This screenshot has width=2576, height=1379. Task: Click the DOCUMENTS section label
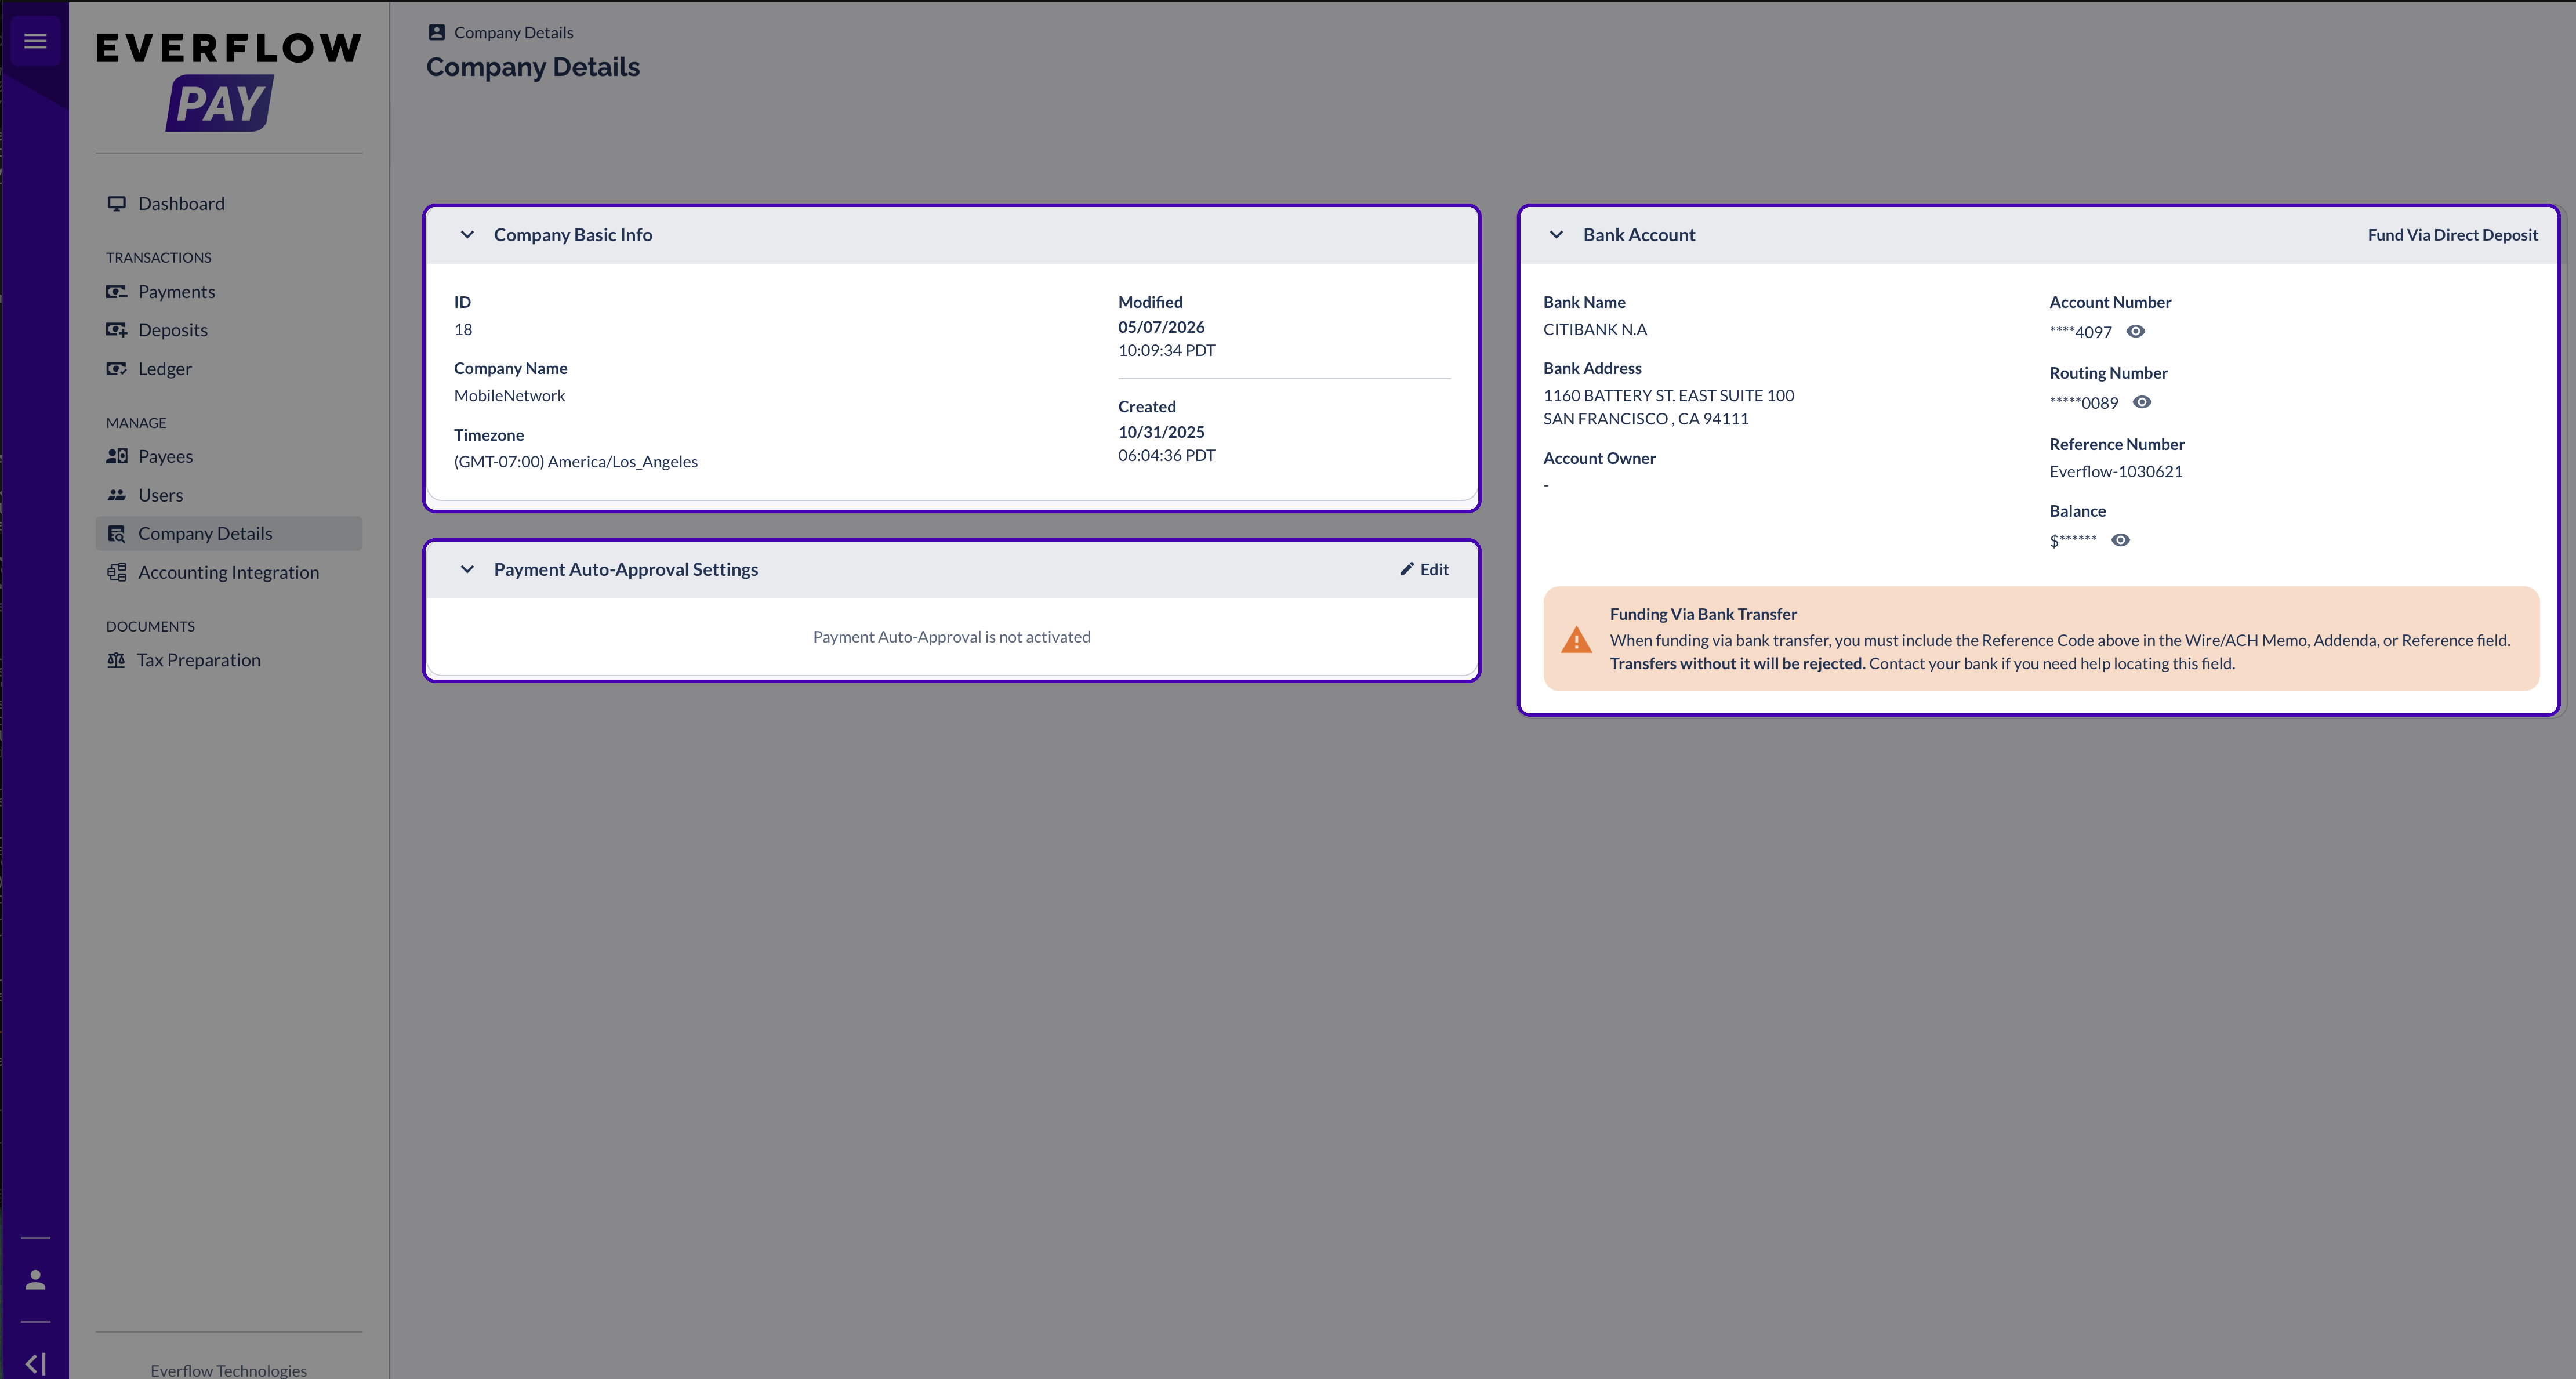pos(150,626)
